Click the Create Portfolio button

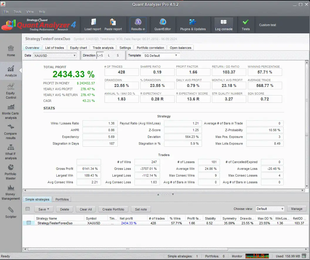(113, 209)
